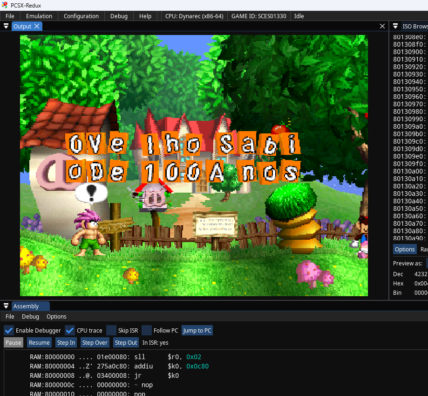428x396 pixels.
Task: Enable the Skip ISR checkbox
Action: pyautogui.click(x=111, y=330)
